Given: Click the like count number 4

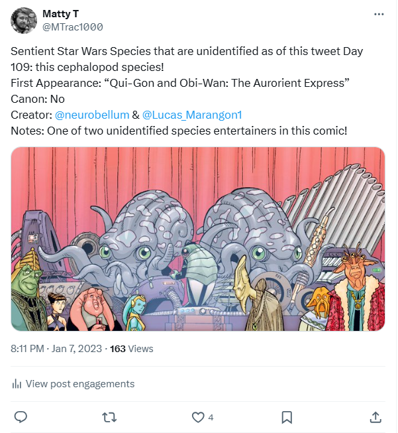Looking at the screenshot, I should coord(211,417).
